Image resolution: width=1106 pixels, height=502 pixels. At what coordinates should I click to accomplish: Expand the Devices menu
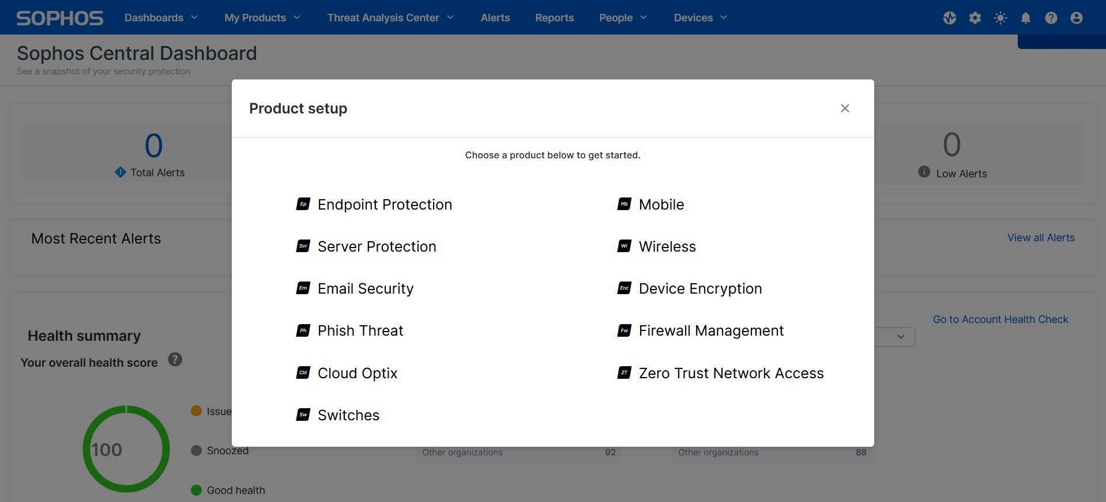700,18
